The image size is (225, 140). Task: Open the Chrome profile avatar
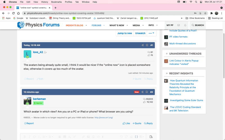coord(217,13)
